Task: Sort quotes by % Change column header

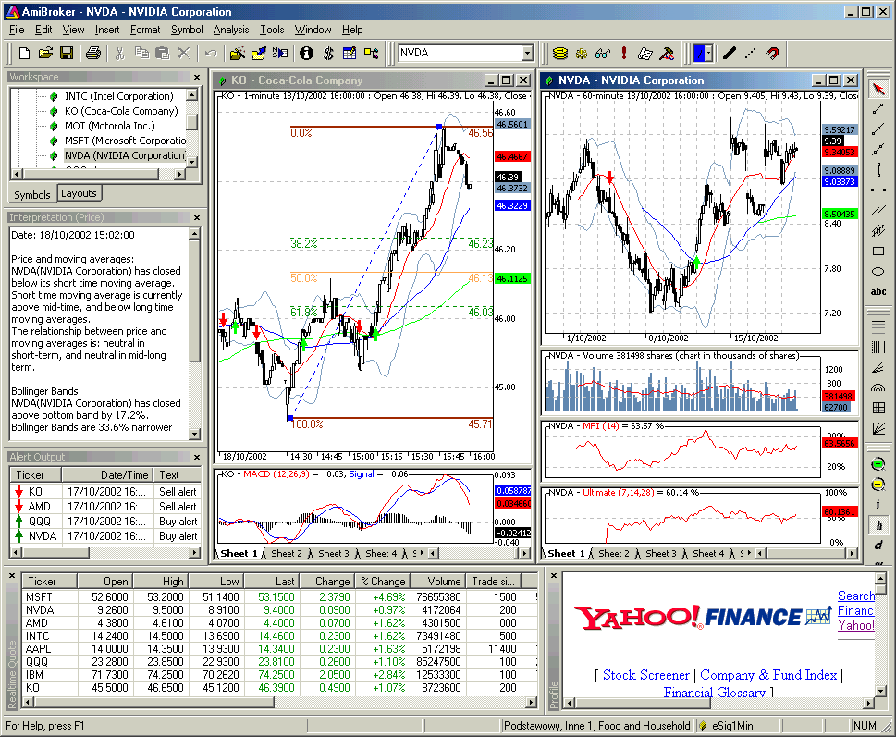Action: click(382, 582)
